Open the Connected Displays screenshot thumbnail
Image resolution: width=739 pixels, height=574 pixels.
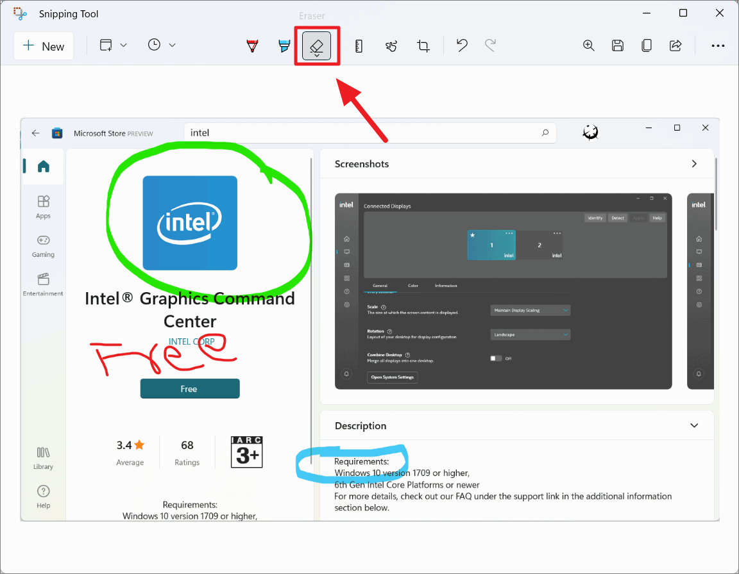[x=504, y=291]
